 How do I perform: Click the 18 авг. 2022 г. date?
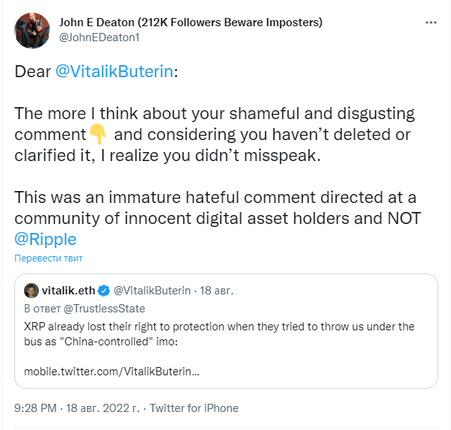click(103, 408)
